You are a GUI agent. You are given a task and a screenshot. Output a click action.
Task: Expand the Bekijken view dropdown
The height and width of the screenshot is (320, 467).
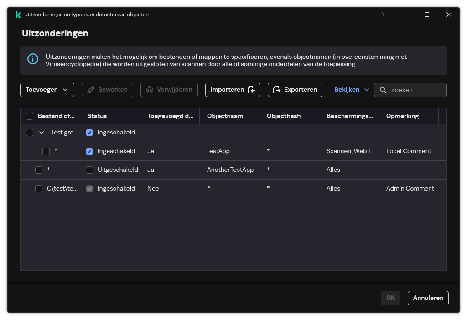tap(351, 90)
